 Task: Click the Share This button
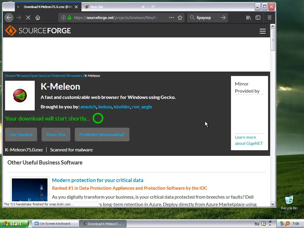(56, 134)
